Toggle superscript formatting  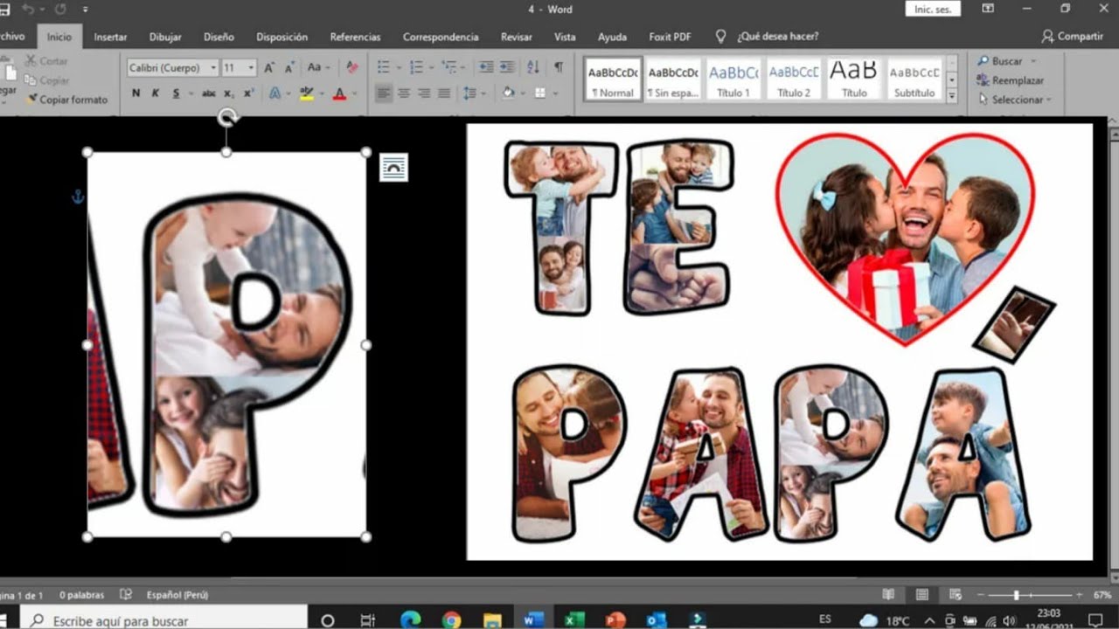click(x=249, y=93)
